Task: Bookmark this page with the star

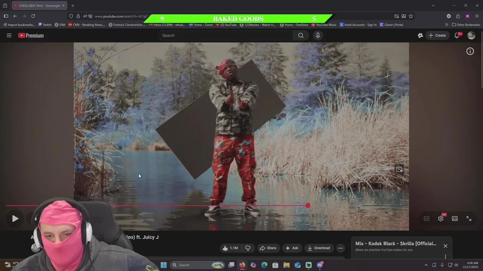Action: pos(411,16)
